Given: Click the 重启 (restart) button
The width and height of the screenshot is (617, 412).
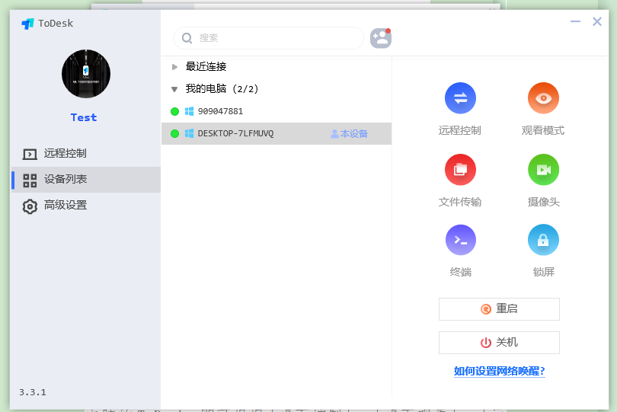Looking at the screenshot, I should (499, 309).
